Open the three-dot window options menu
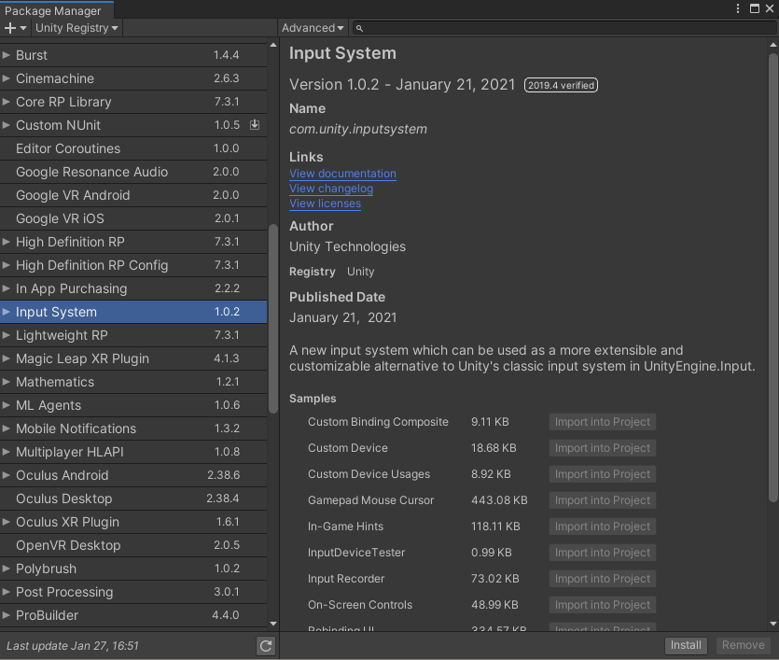779x660 pixels. (x=738, y=8)
